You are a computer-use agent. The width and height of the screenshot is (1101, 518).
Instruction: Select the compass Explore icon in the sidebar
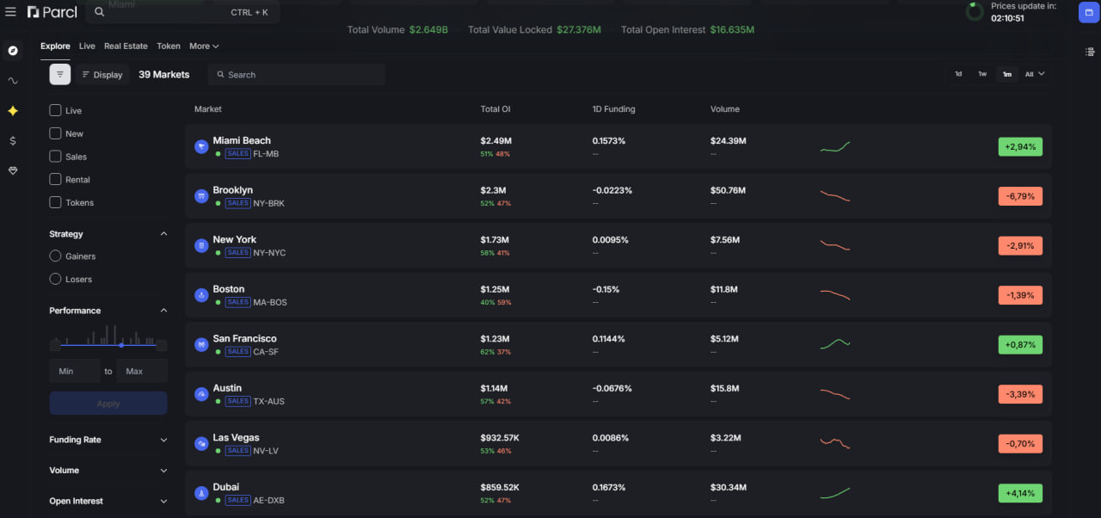[x=12, y=51]
